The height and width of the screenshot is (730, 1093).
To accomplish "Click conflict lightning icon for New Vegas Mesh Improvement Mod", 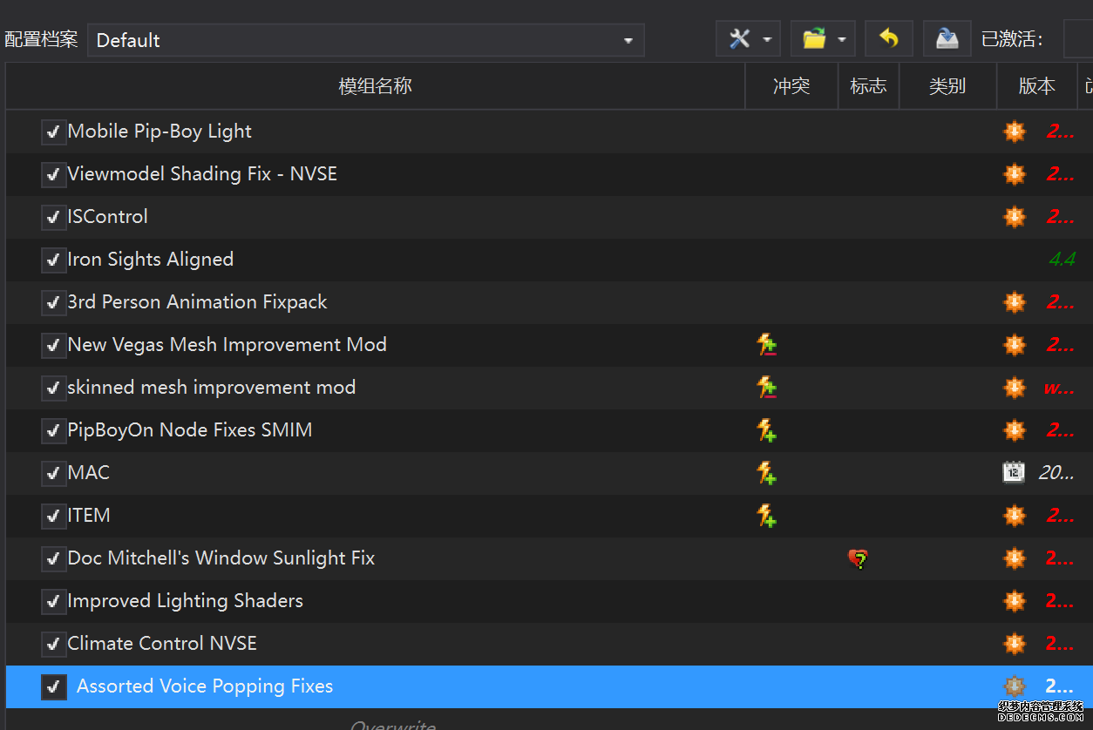I will (766, 345).
